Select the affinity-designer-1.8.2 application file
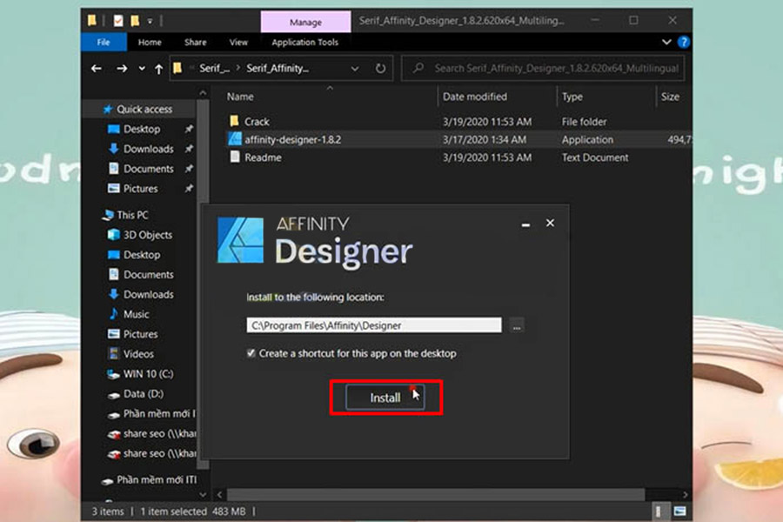Screen dimensions: 783x522 (292, 139)
